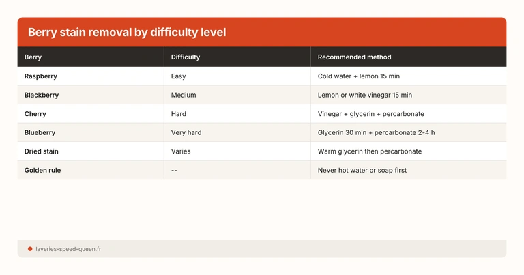Click the Blackberry row label

point(42,95)
